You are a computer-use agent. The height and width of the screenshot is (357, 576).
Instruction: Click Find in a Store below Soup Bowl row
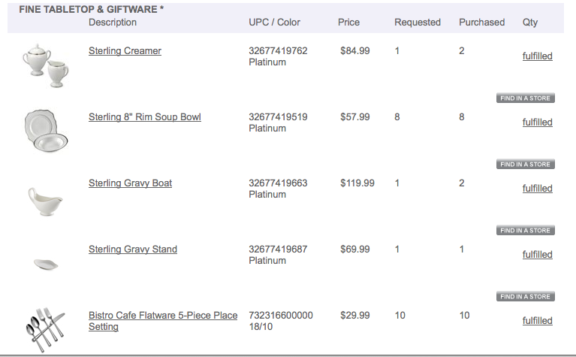point(525,165)
